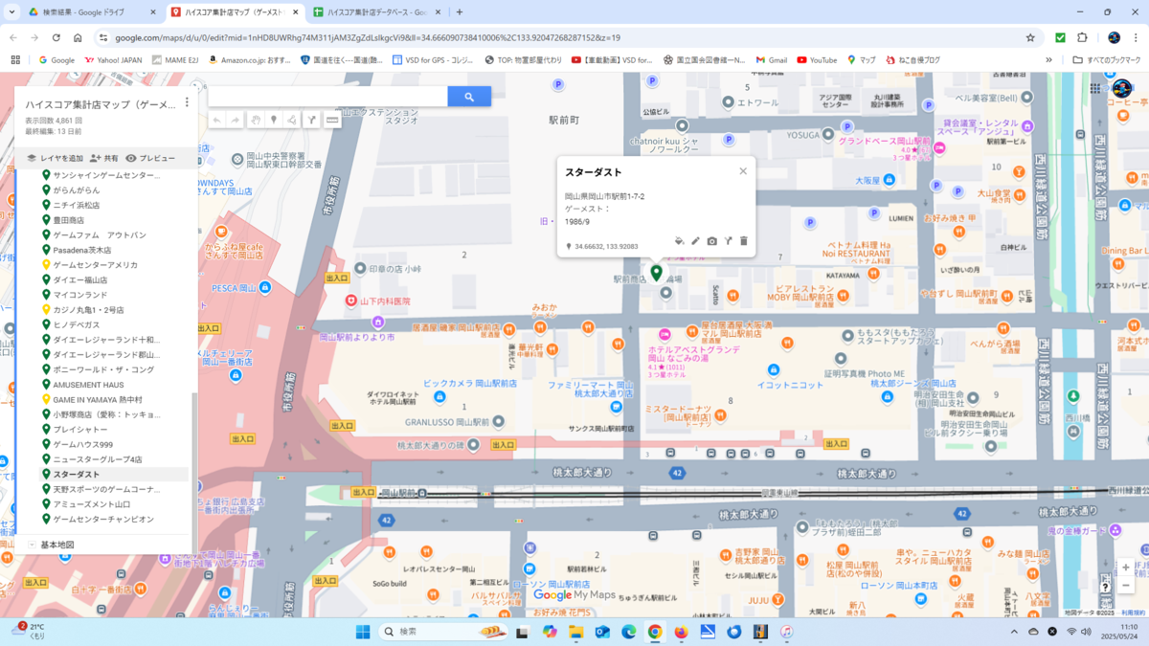Bookmark this page with the star
The height and width of the screenshot is (646, 1149).
pyautogui.click(x=1030, y=37)
